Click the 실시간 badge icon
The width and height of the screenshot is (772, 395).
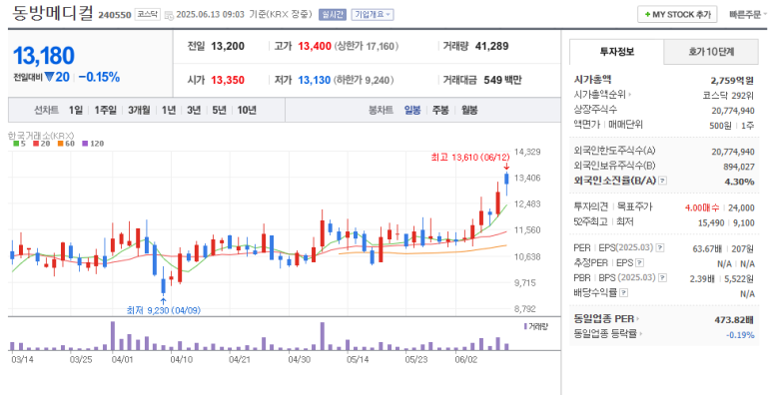coord(333,15)
